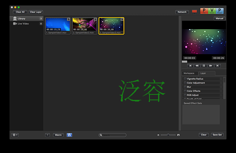Viewport: 236px width, 153px height.
Task: Expand the Blur row options
Action: tap(221, 87)
